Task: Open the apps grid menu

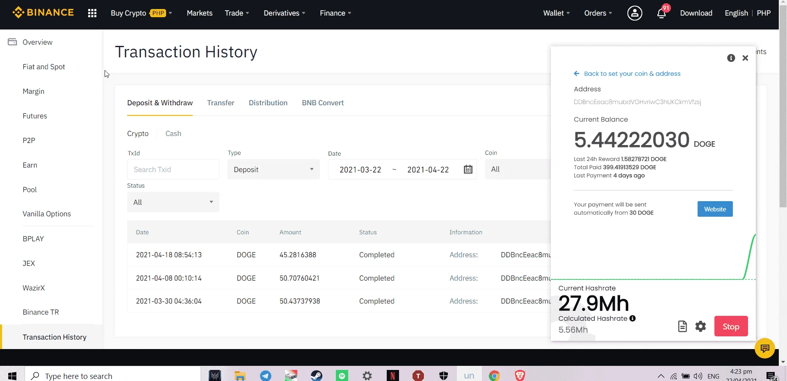Action: (x=92, y=13)
